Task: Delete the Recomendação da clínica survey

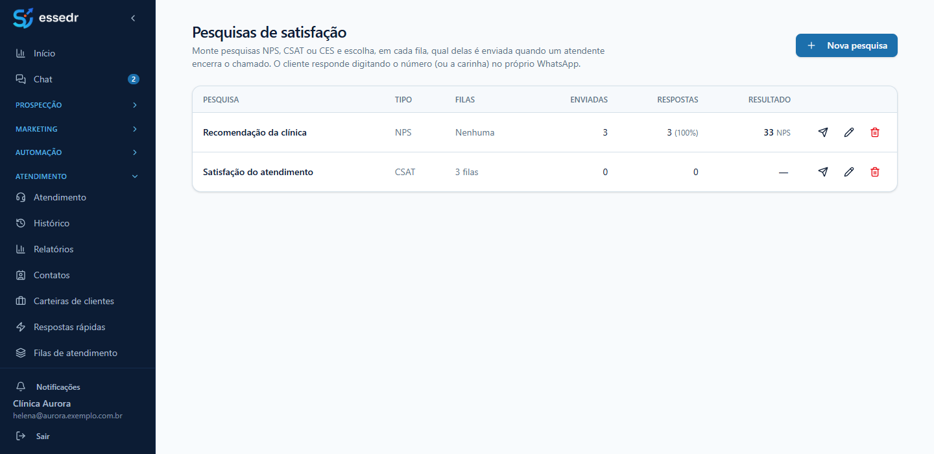Action: point(875,132)
